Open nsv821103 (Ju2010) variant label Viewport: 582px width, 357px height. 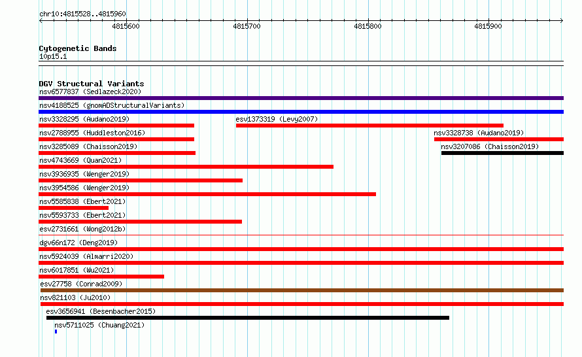coord(75,297)
